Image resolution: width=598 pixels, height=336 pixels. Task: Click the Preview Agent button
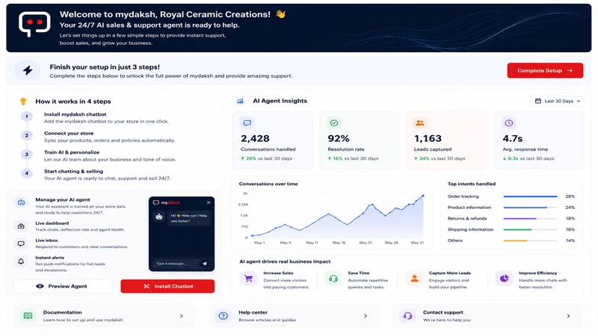pyautogui.click(x=63, y=286)
